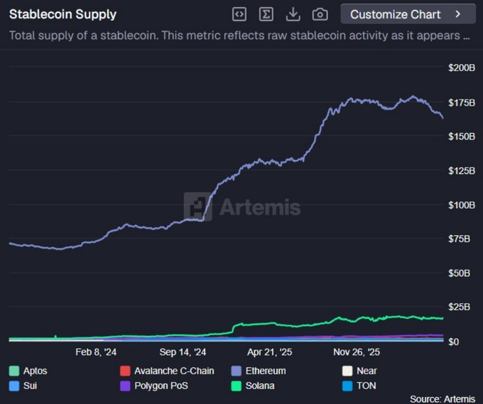This screenshot has height=404, width=483.
Task: Take a chart snapshot with camera icon
Action: pyautogui.click(x=320, y=14)
